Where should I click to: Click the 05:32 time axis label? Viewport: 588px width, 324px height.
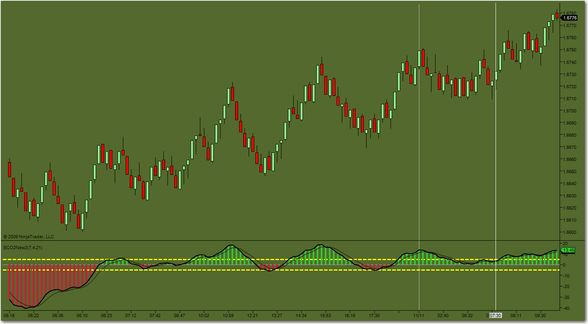(467, 315)
